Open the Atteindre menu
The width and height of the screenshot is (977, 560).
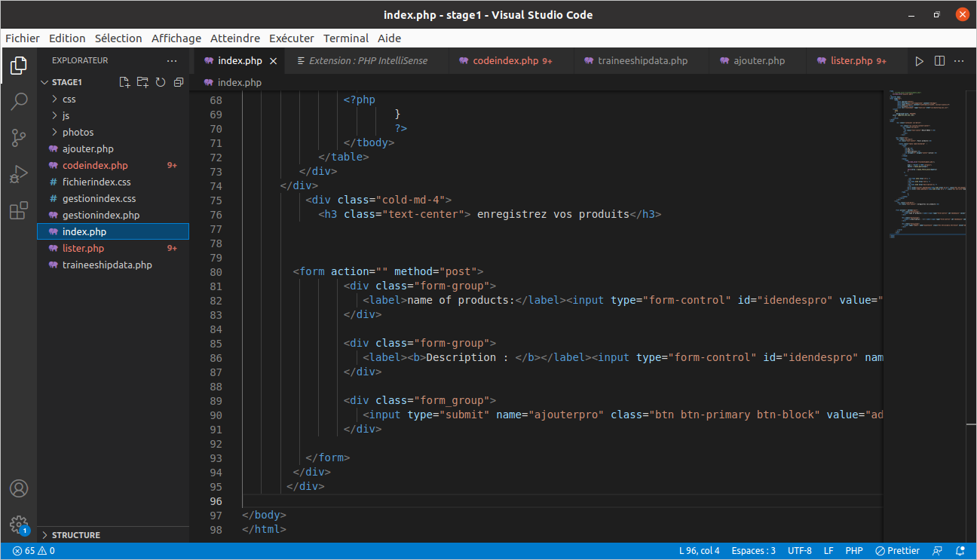coord(235,38)
